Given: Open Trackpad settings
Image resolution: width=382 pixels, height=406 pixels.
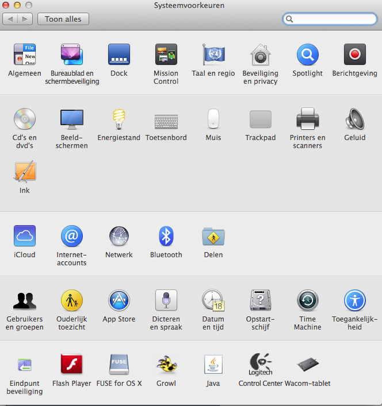Looking at the screenshot, I should coord(261,119).
